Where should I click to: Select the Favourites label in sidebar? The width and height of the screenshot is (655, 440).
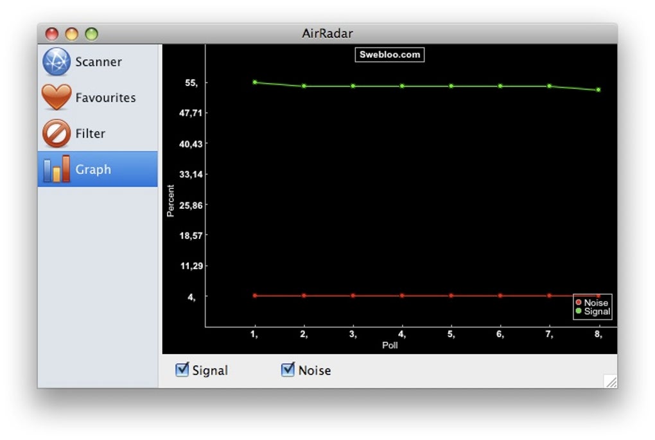pyautogui.click(x=106, y=98)
